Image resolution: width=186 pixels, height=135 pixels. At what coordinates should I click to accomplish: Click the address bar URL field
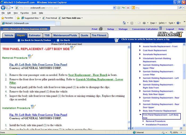(x=64, y=8)
